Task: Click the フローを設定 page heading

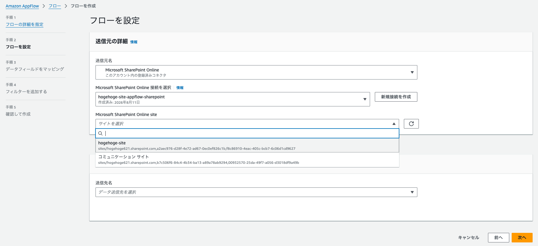Action: point(115,20)
